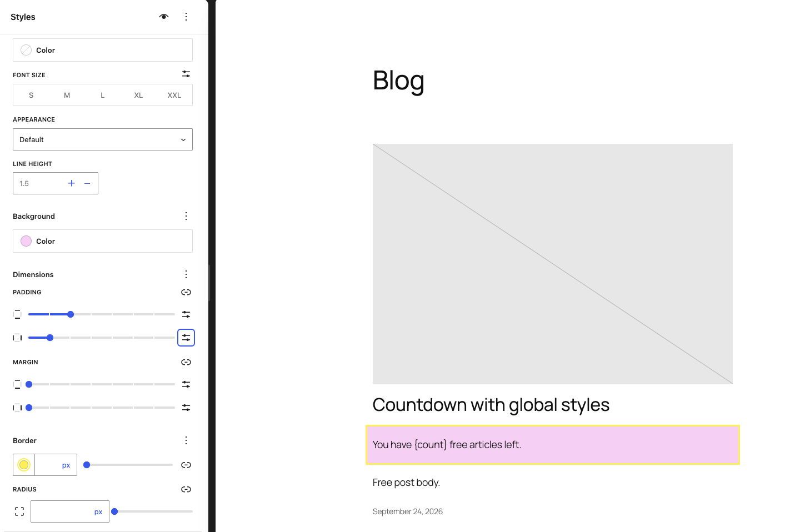Viewport: 800px width, 532px height.
Task: Link padding sides together
Action: [x=186, y=292]
